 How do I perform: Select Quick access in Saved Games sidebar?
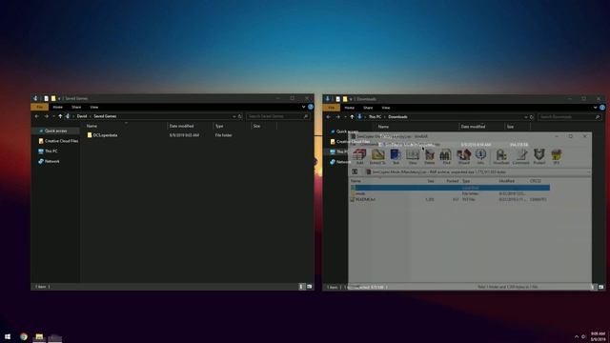55,131
